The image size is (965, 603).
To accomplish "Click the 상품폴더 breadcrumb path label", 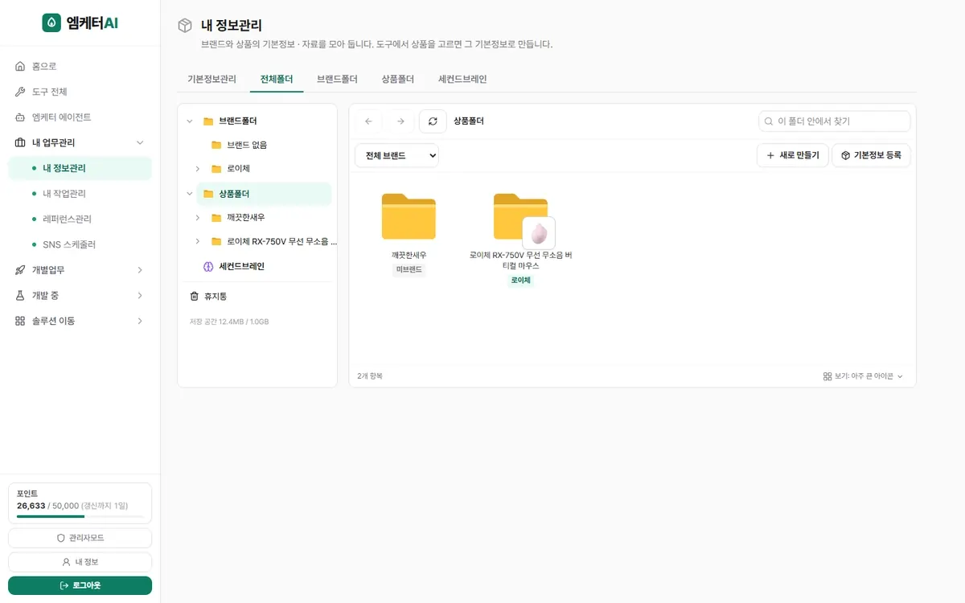I will [469, 121].
